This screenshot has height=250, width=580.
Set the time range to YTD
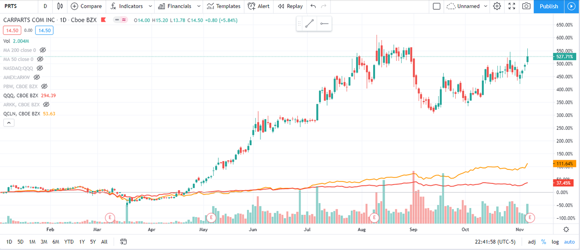(69, 241)
